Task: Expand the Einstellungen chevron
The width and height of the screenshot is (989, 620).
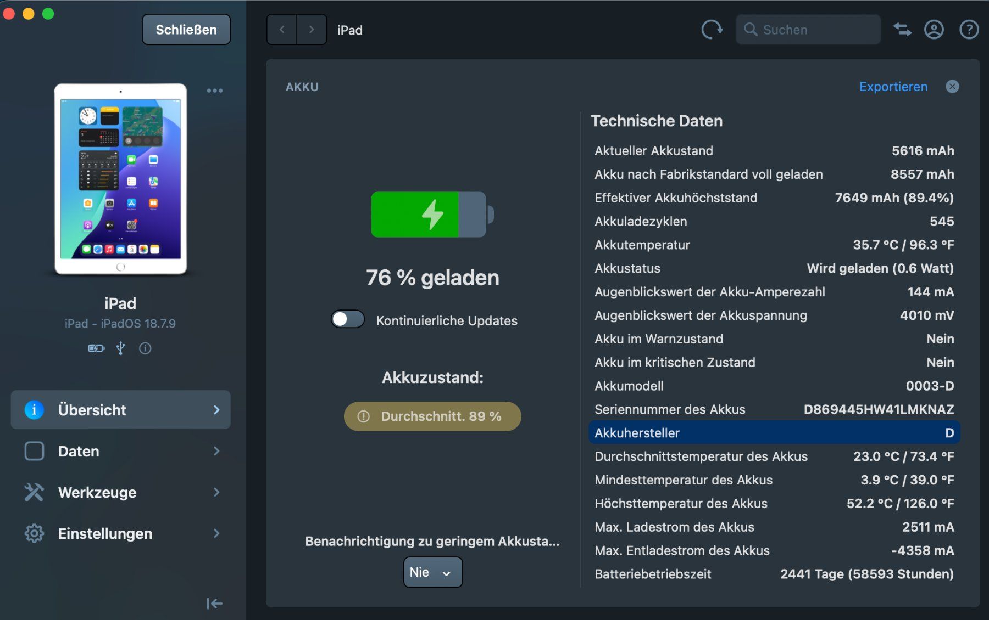Action: pos(216,533)
